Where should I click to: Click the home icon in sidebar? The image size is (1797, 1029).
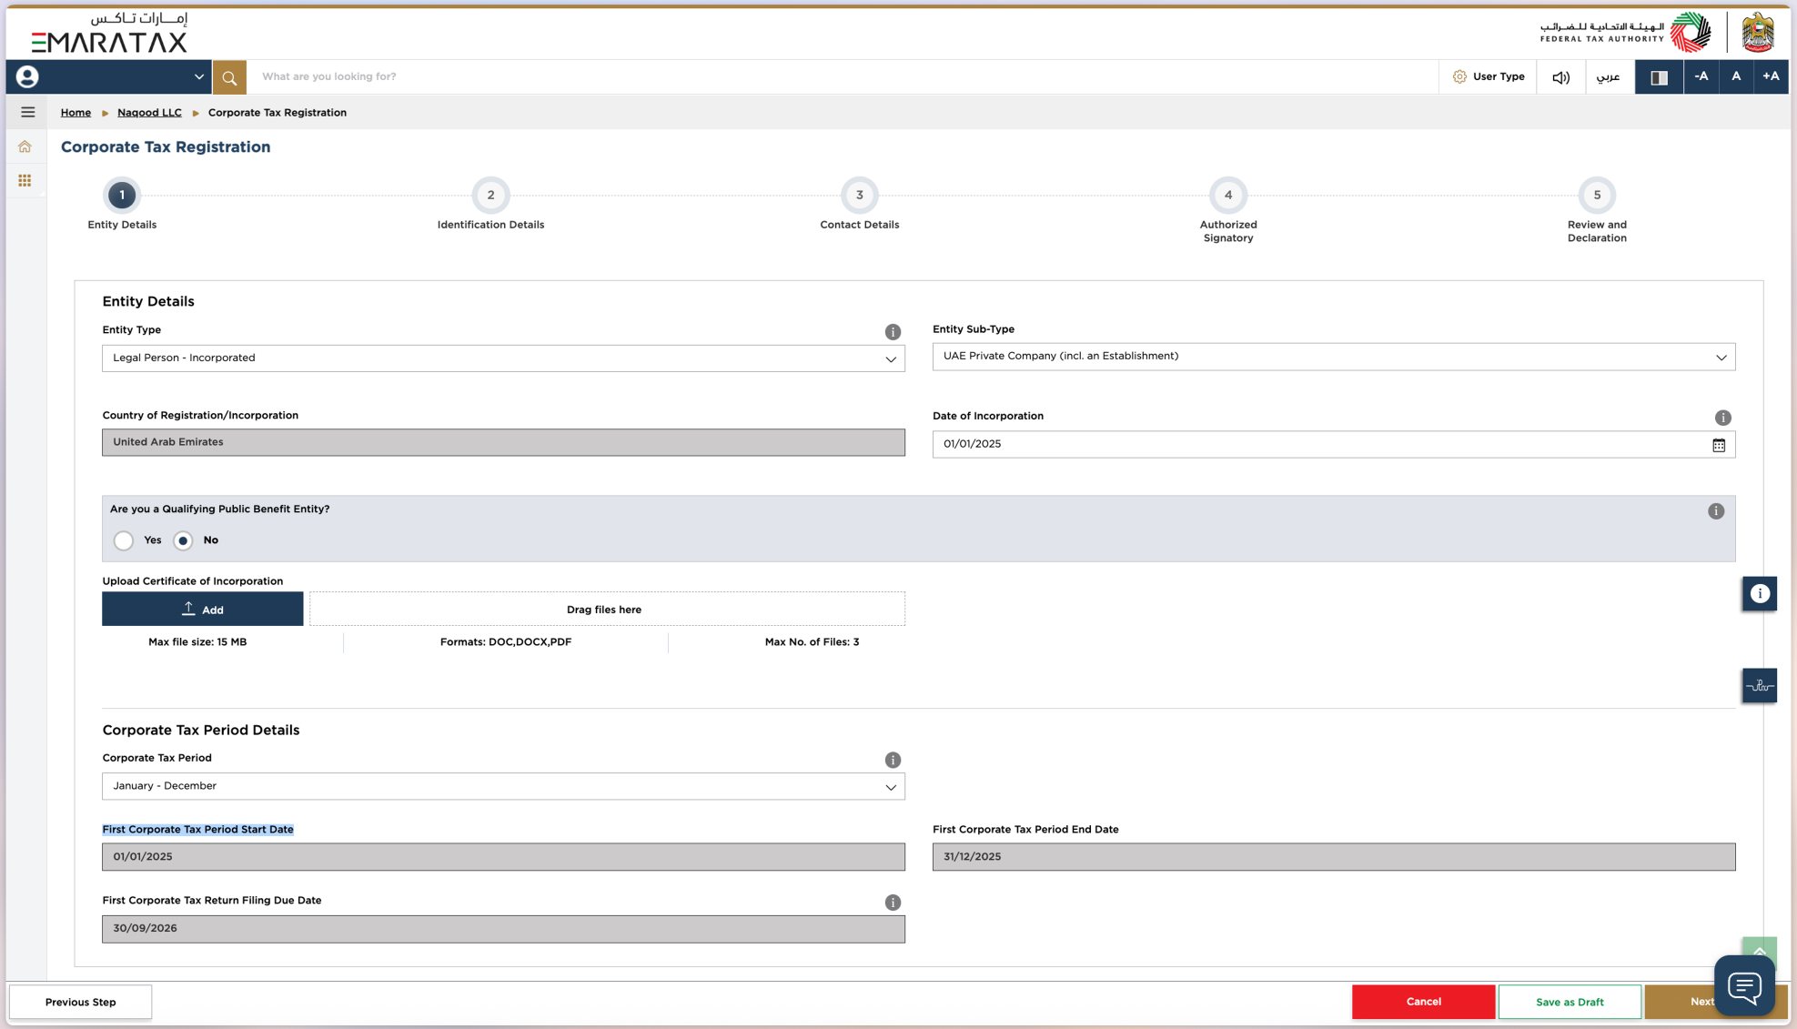25,146
